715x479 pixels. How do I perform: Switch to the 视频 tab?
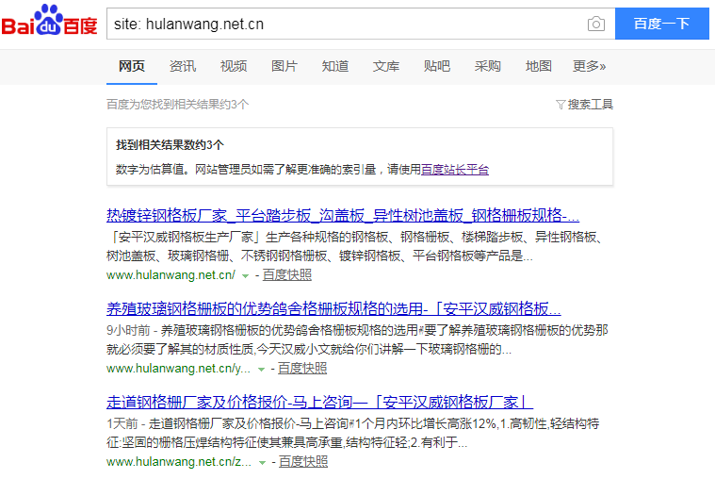click(x=234, y=66)
